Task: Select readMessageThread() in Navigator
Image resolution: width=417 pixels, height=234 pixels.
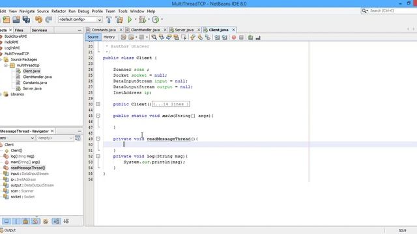Action: pyautogui.click(x=27, y=168)
